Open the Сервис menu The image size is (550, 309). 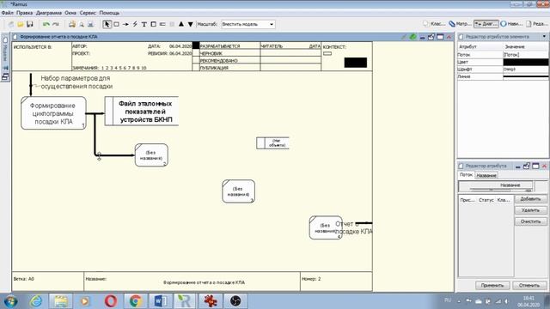point(88,13)
